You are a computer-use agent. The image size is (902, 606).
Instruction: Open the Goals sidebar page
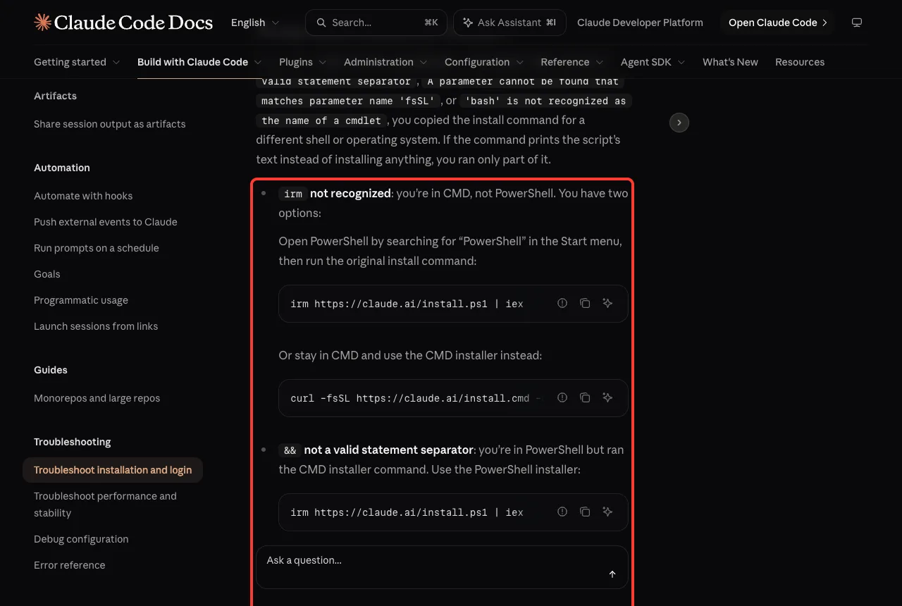coord(47,274)
